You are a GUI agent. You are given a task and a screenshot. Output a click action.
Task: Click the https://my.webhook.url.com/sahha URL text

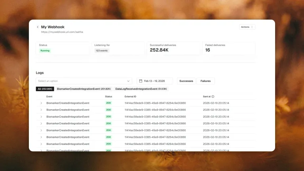point(62,32)
